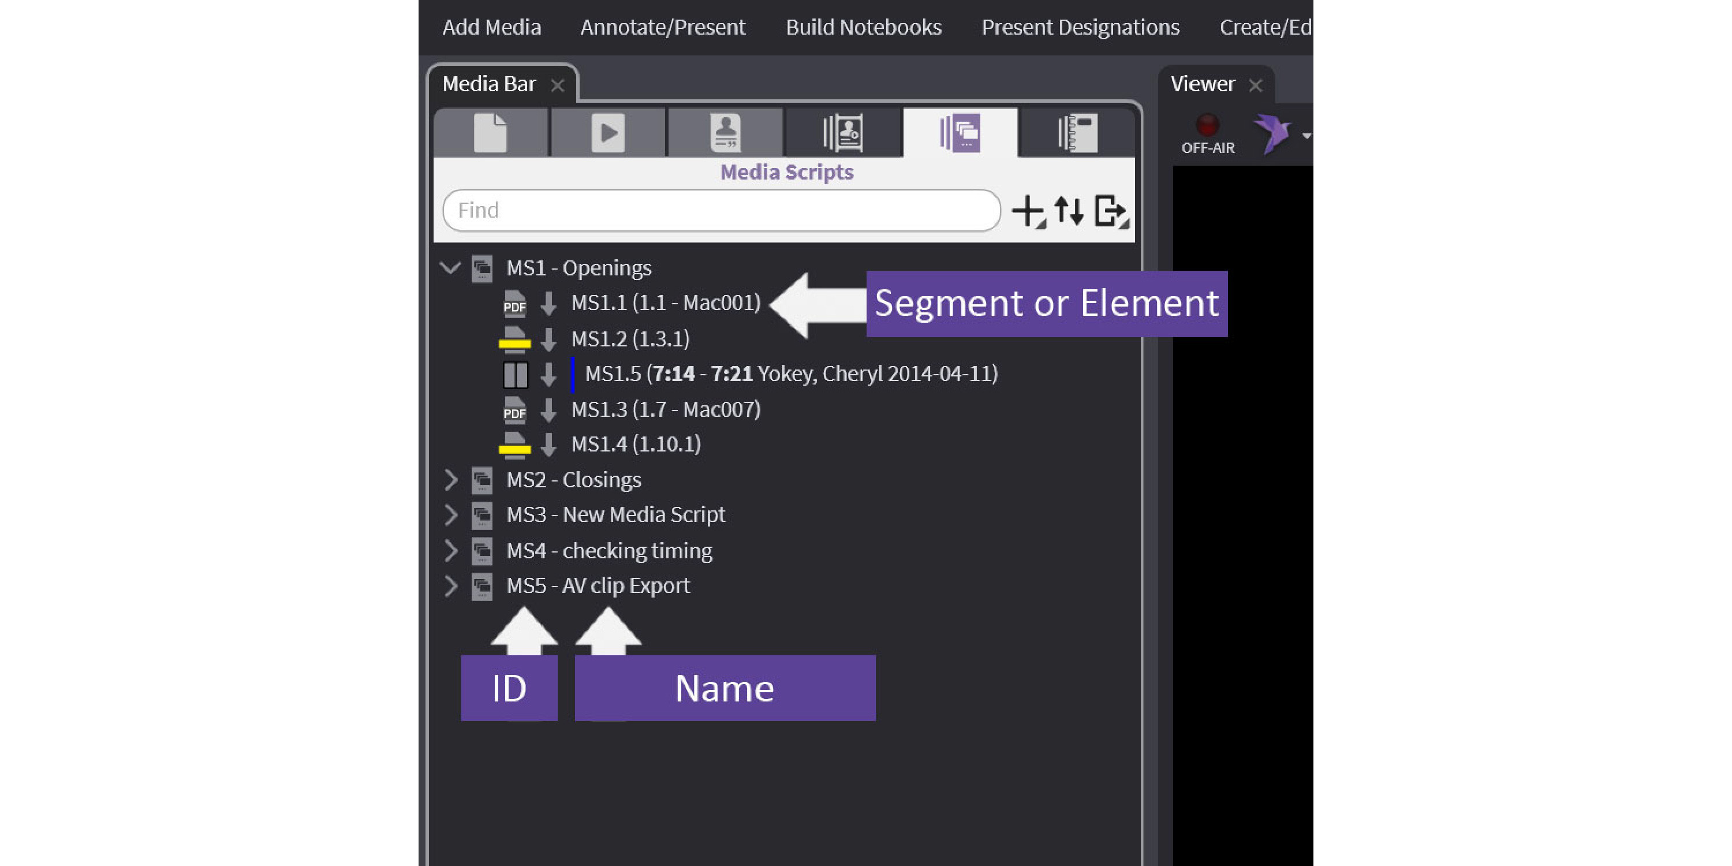The height and width of the screenshot is (866, 1732).
Task: Expand MS5 - AV clip Export
Action: point(450,585)
